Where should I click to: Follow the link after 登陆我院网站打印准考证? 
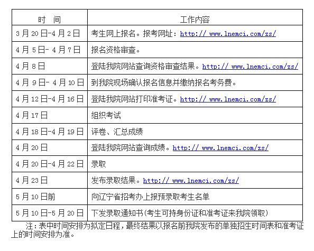228,99
